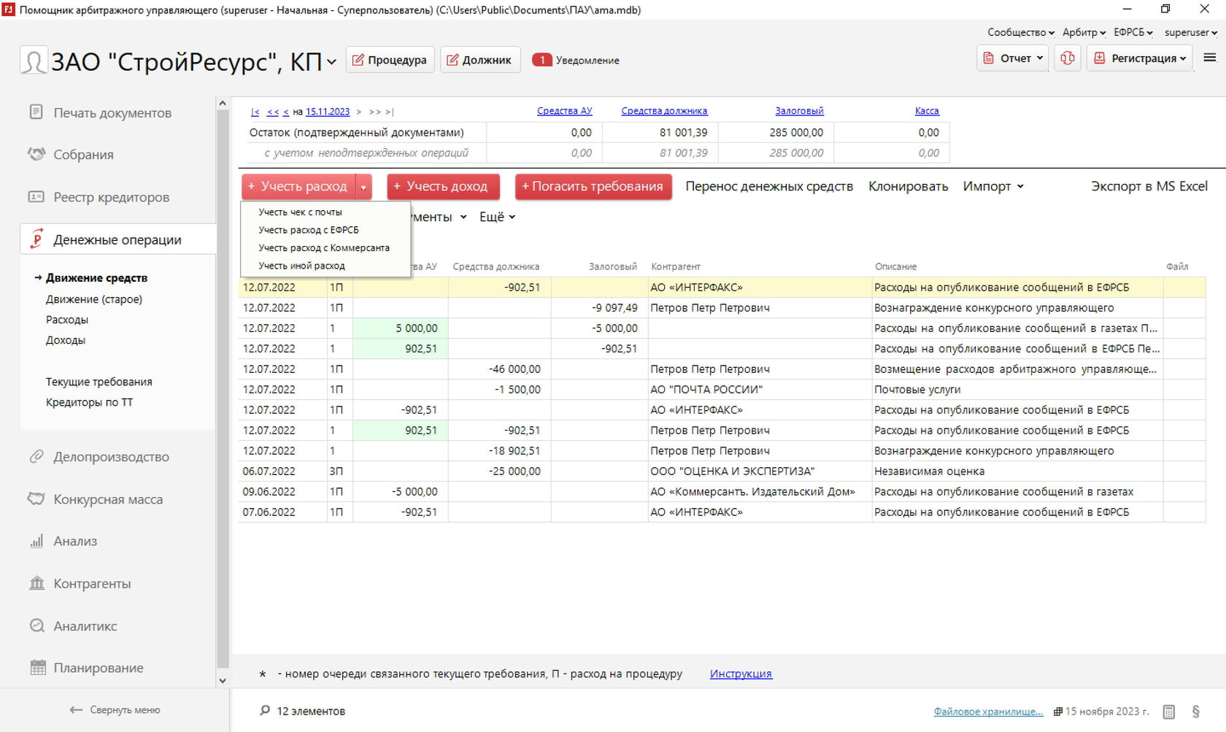Open the Файловое хранилище link
This screenshot has width=1226, height=732.
point(988,712)
